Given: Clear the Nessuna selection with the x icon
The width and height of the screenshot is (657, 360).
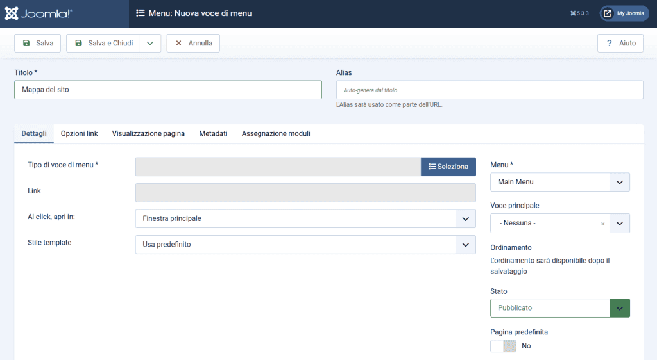Looking at the screenshot, I should coord(603,224).
